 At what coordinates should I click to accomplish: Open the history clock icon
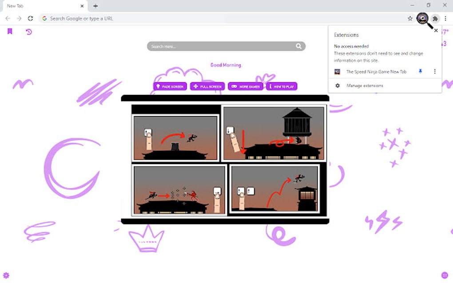click(28, 31)
